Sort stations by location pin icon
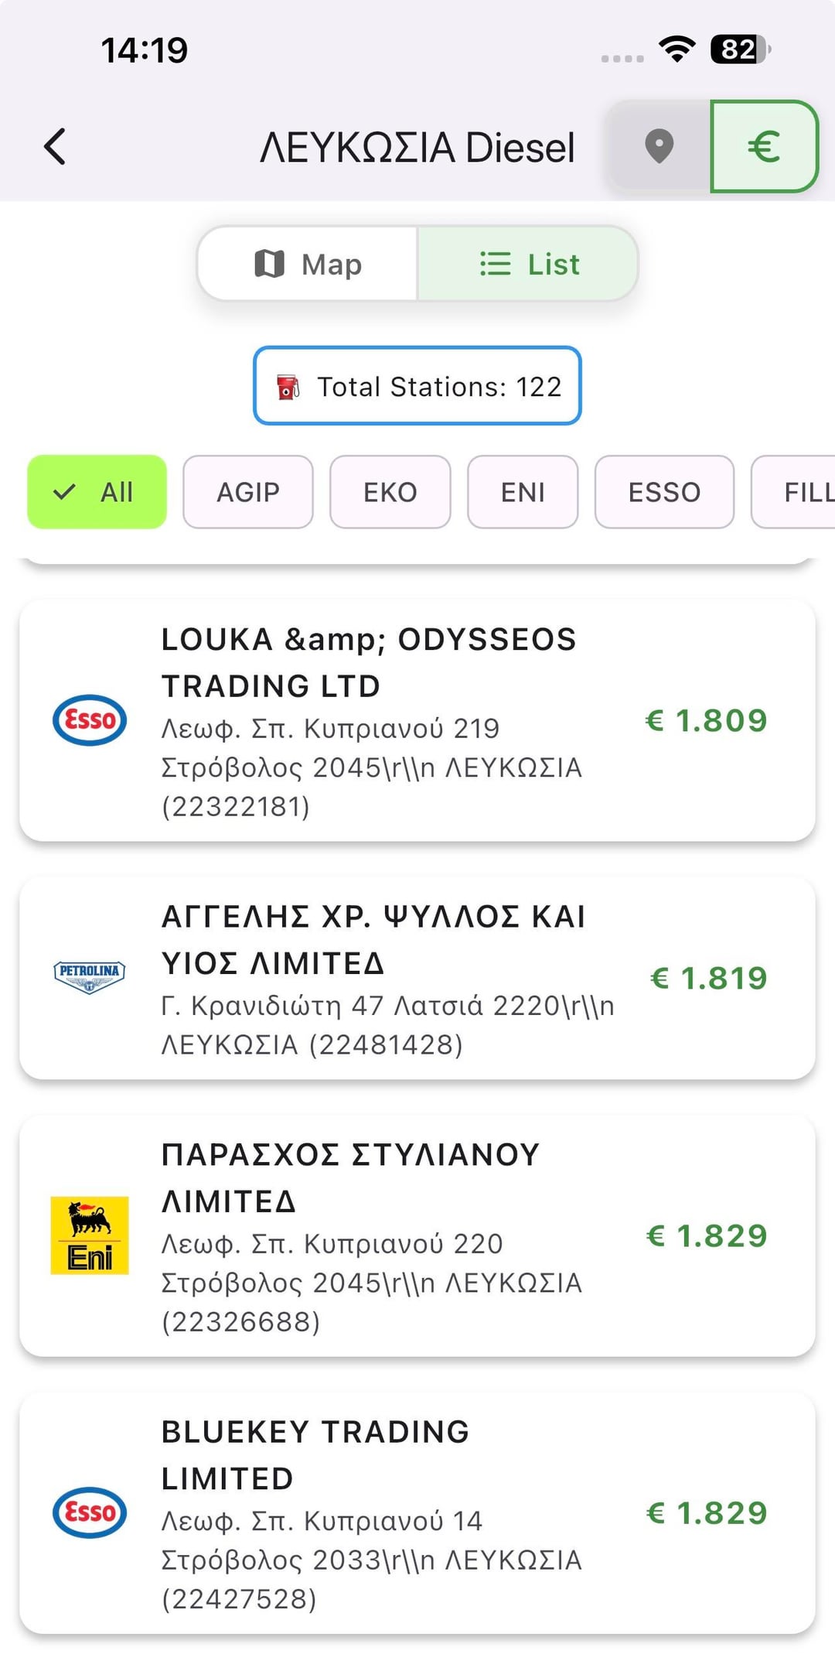Image resolution: width=835 pixels, height=1654 pixels. pyautogui.click(x=659, y=146)
